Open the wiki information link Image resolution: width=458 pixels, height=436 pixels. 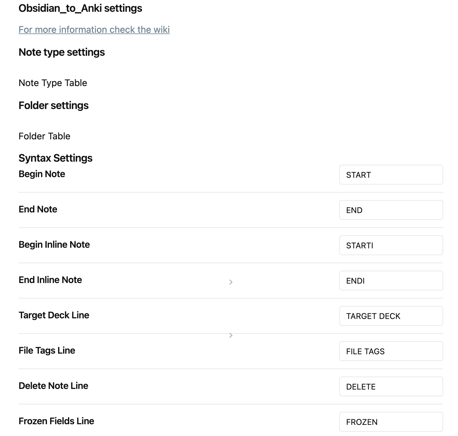pyautogui.click(x=94, y=30)
